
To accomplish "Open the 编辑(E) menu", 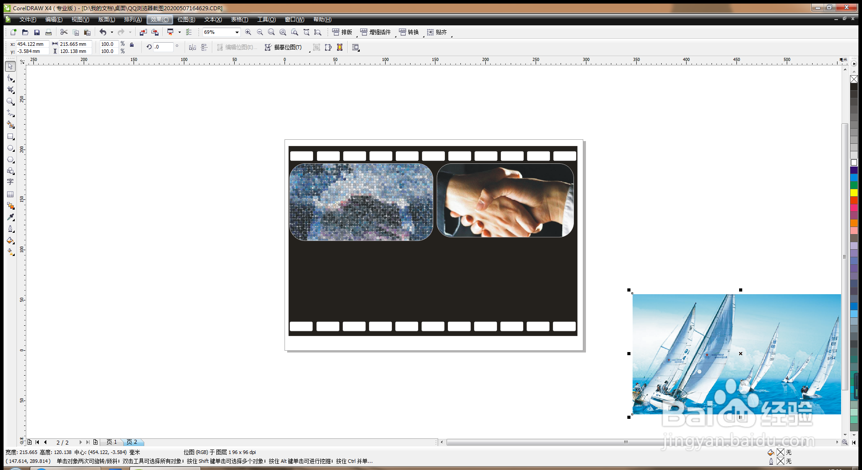I will point(54,20).
